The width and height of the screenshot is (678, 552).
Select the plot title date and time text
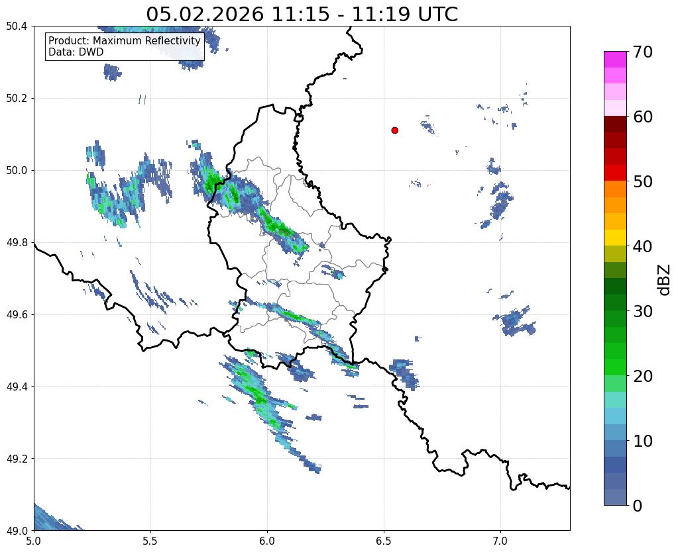pos(302,15)
